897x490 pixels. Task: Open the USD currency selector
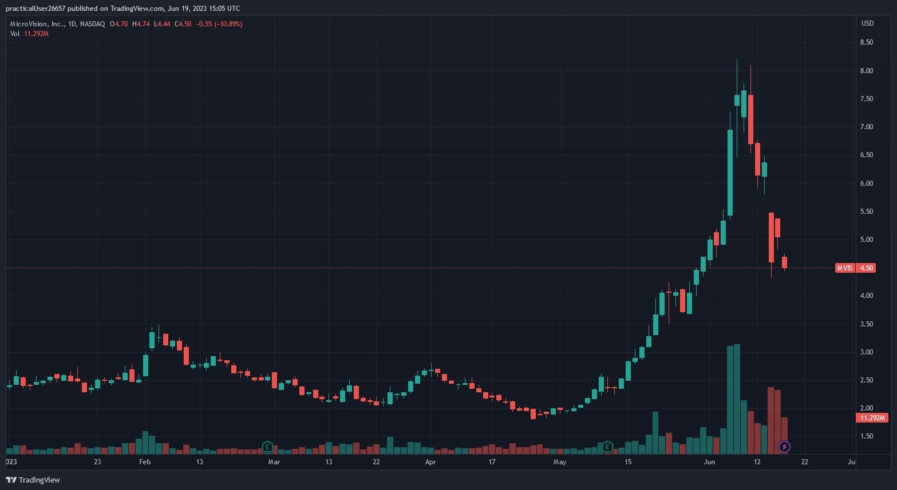pyautogui.click(x=867, y=23)
